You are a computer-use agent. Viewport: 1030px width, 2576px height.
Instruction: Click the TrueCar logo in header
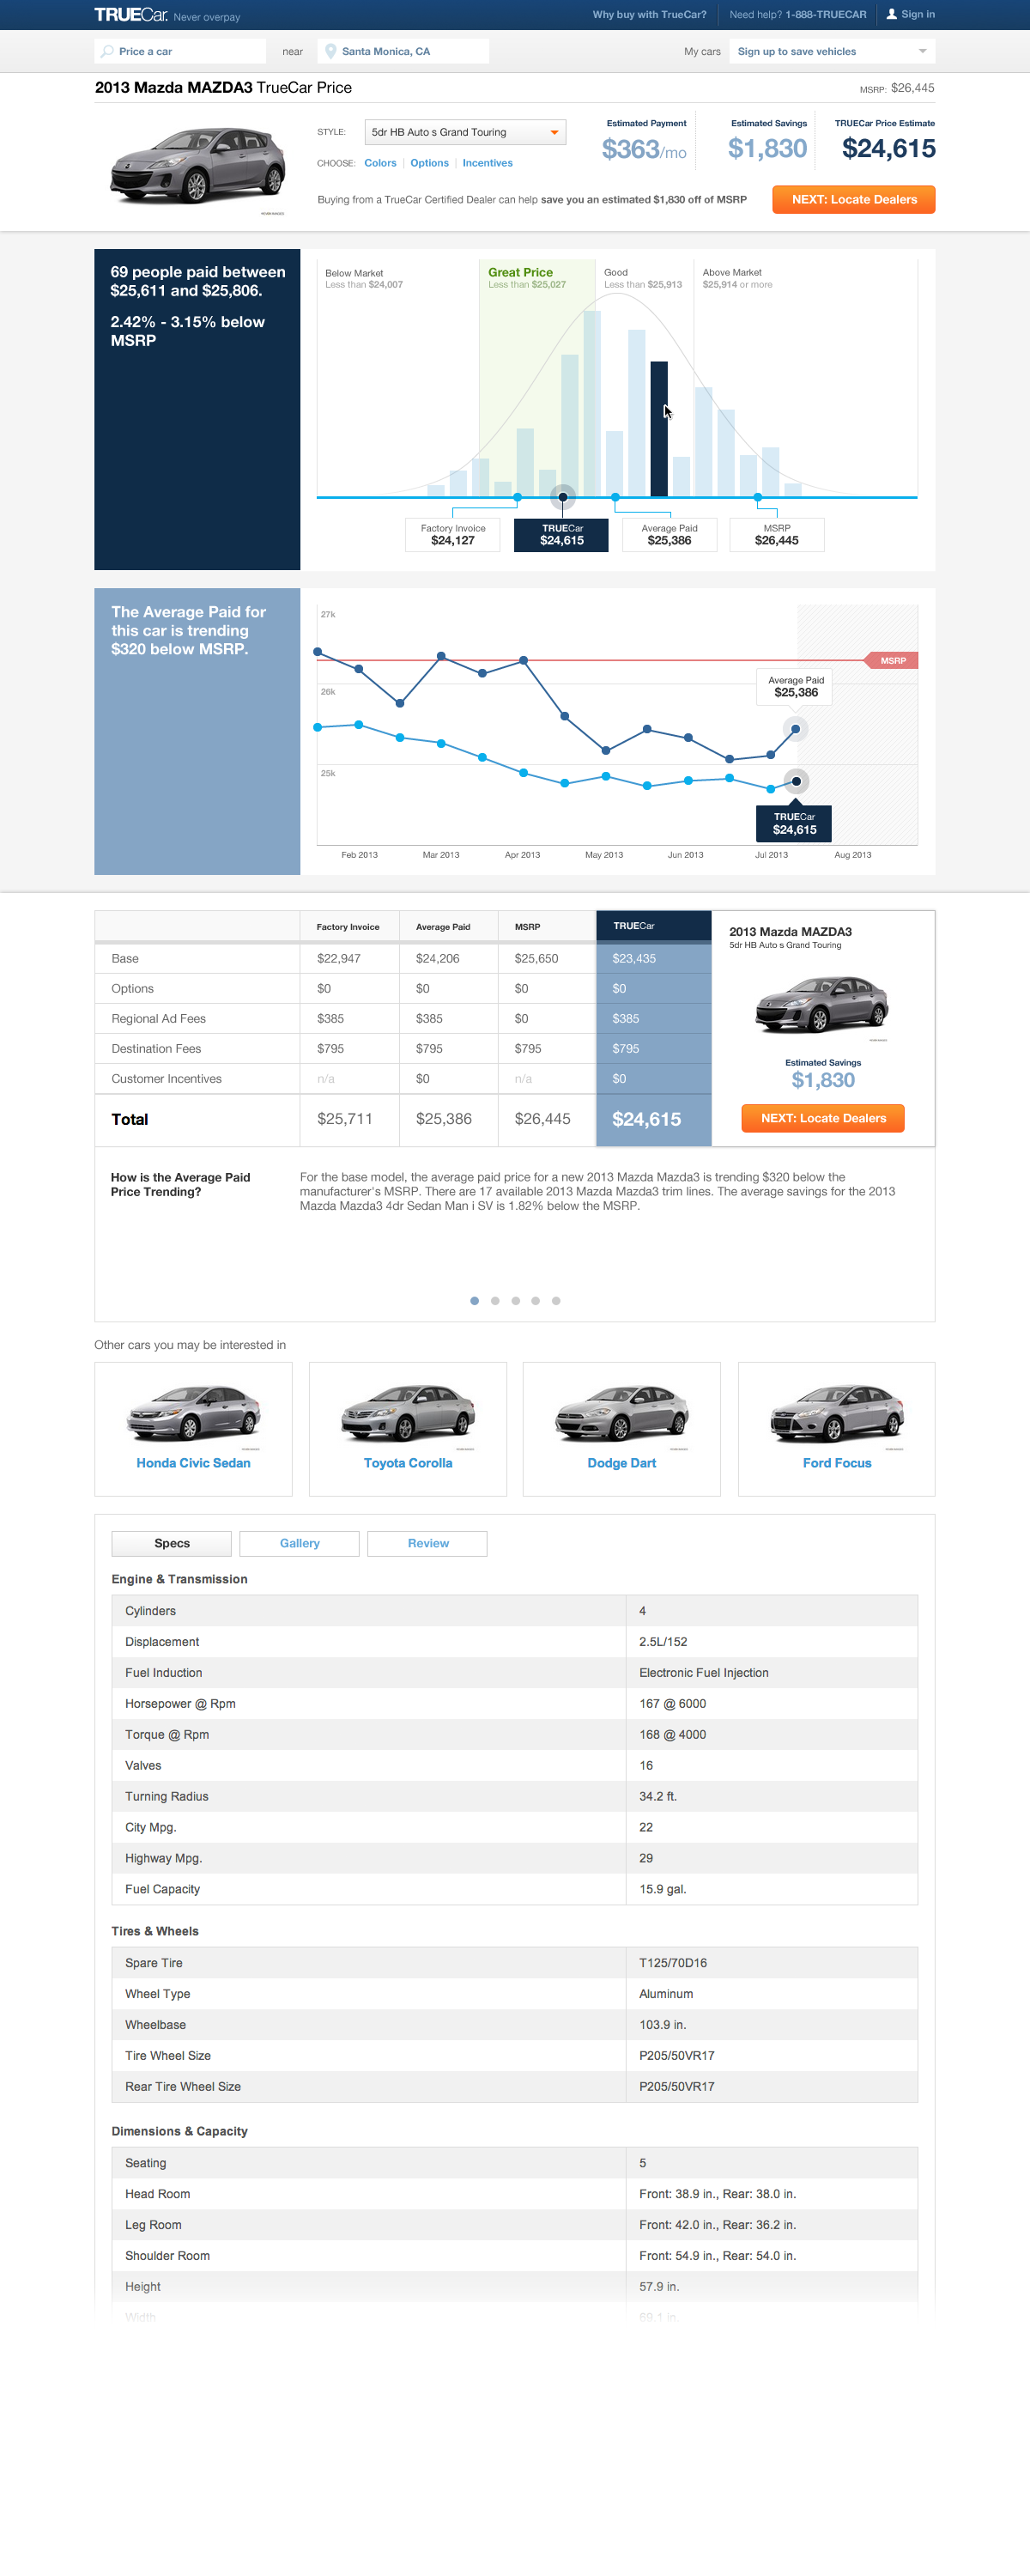(131, 15)
